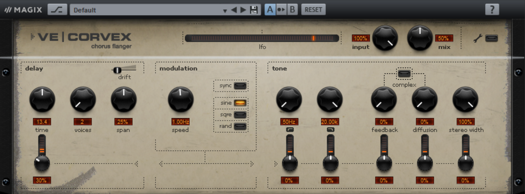This screenshot has width=525, height=194.
Task: Adjust the input knob
Action: pyautogui.click(x=385, y=38)
